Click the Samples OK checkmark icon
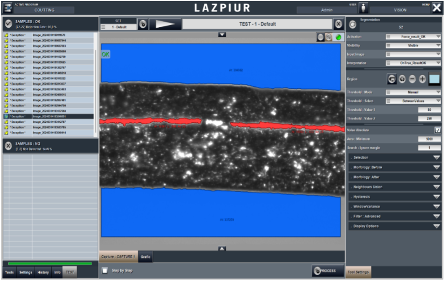The width and height of the screenshot is (445, 281). coord(9,24)
